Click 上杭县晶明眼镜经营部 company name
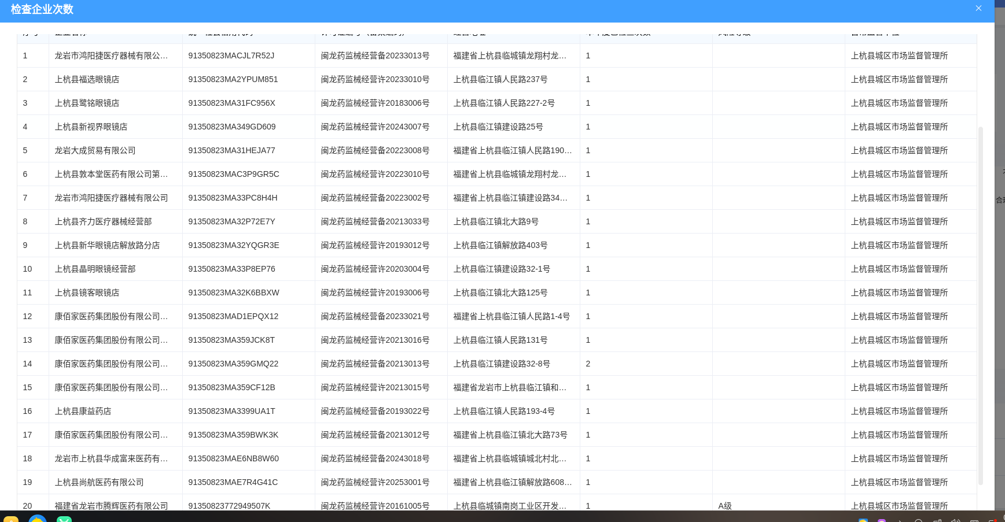Viewport: 1005px width, 522px height. (x=95, y=269)
